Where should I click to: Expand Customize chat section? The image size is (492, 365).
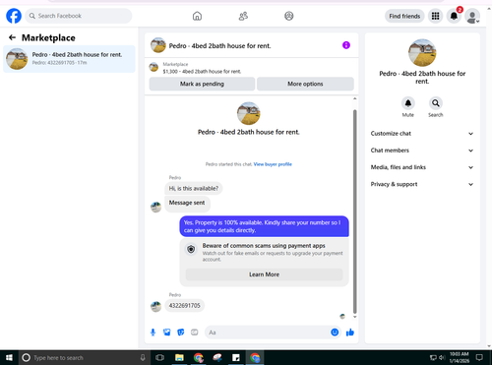click(422, 134)
